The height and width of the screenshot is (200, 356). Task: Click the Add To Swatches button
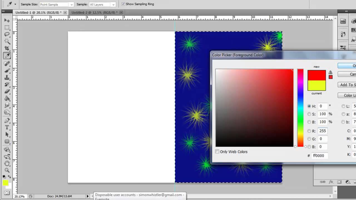[347, 85]
